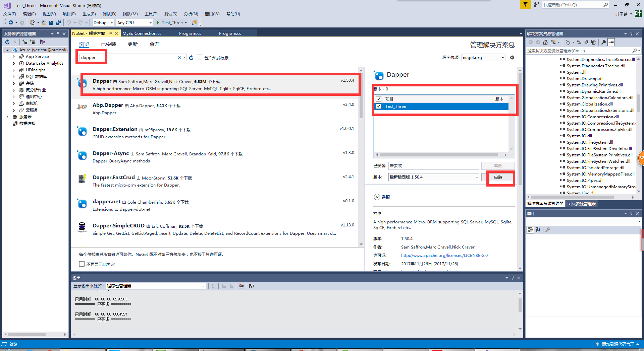Viewport: 644px width, 351px height.
Task: Open the Apache license link
Action: click(444, 255)
